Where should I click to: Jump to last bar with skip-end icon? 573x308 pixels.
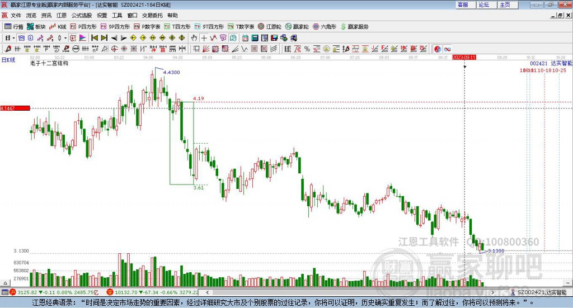[x=104, y=38]
